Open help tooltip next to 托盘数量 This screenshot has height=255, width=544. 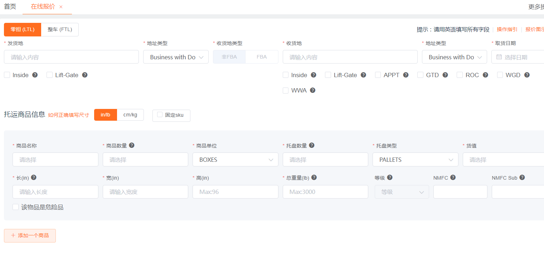point(311,145)
